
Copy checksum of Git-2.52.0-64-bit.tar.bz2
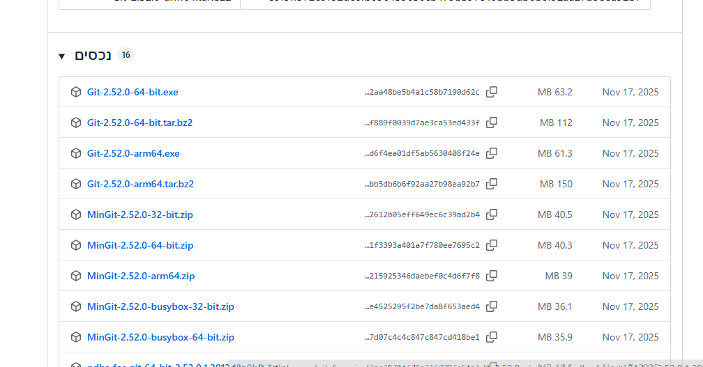pos(492,123)
